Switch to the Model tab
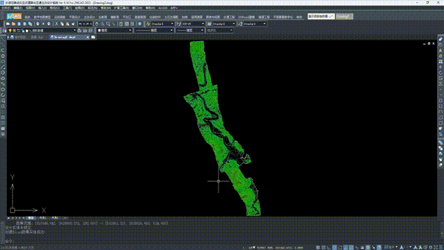Image resolution: width=444 pixels, height=250 pixels. (x=31, y=218)
